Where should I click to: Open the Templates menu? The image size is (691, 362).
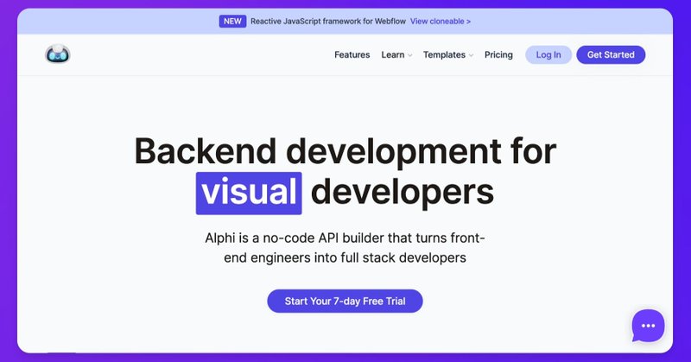444,54
